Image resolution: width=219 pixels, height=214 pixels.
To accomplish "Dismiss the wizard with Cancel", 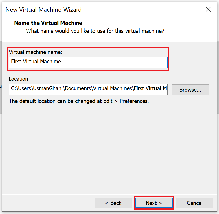I will [195, 203].
